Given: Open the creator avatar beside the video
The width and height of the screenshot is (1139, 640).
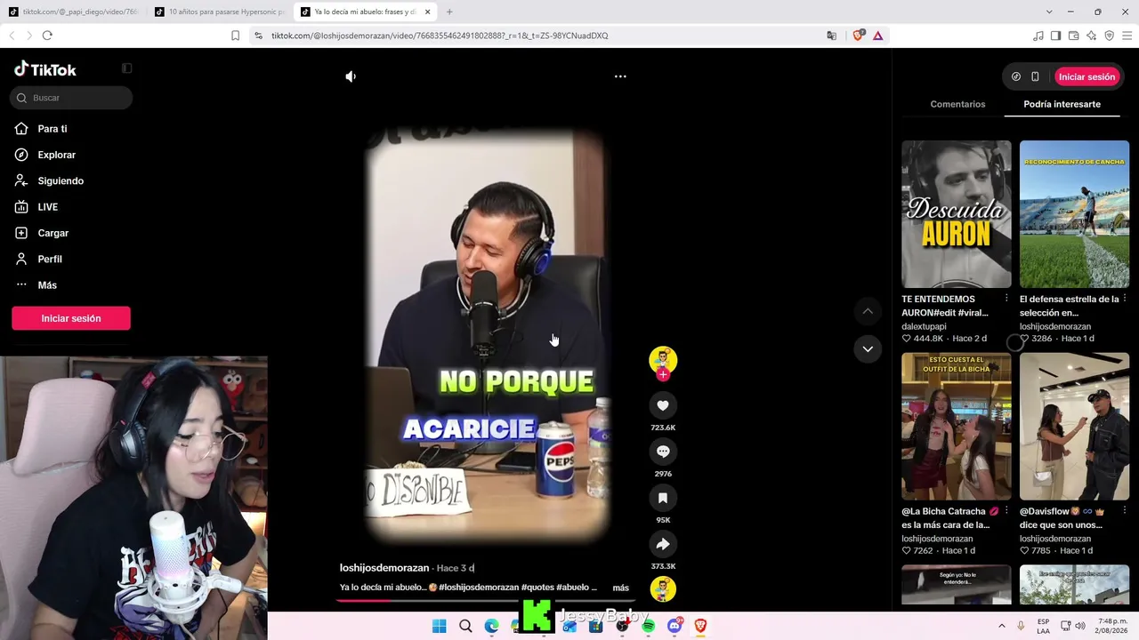Looking at the screenshot, I should click(x=663, y=359).
